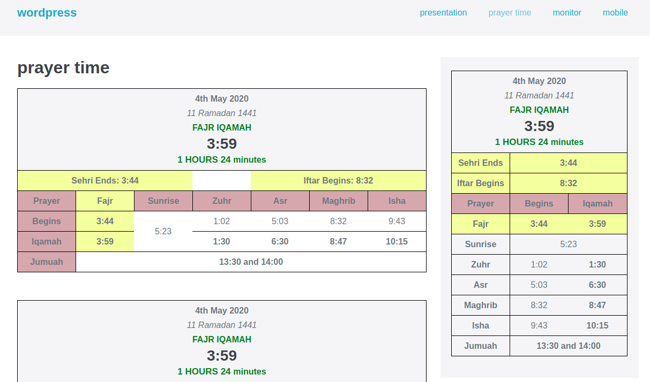The image size is (650, 382).
Task: Select the Fajr column header in main table
Action: coord(105,201)
